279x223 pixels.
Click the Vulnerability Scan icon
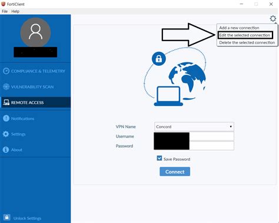click(x=6, y=86)
